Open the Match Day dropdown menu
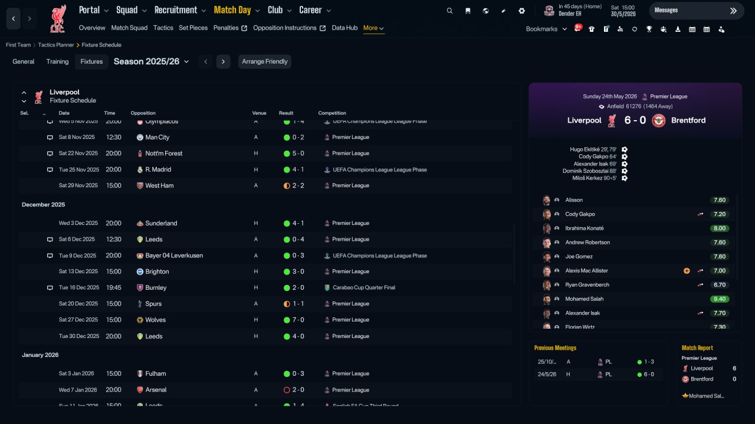This screenshot has height=424, width=755. 237,10
